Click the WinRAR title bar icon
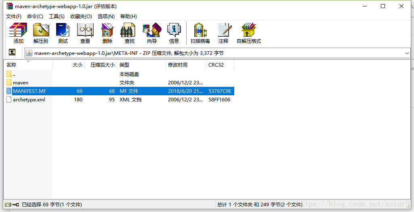 [10, 6]
